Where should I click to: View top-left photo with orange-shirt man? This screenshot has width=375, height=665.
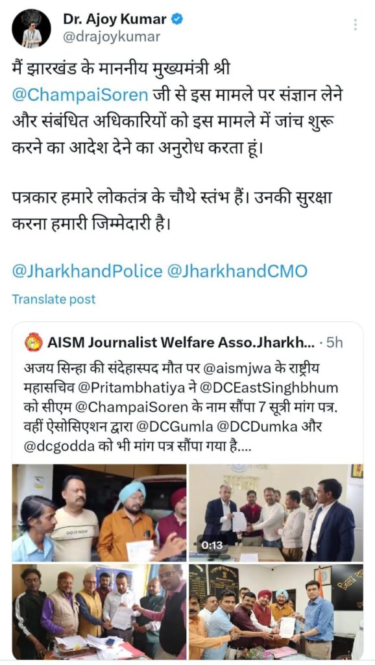(x=99, y=513)
